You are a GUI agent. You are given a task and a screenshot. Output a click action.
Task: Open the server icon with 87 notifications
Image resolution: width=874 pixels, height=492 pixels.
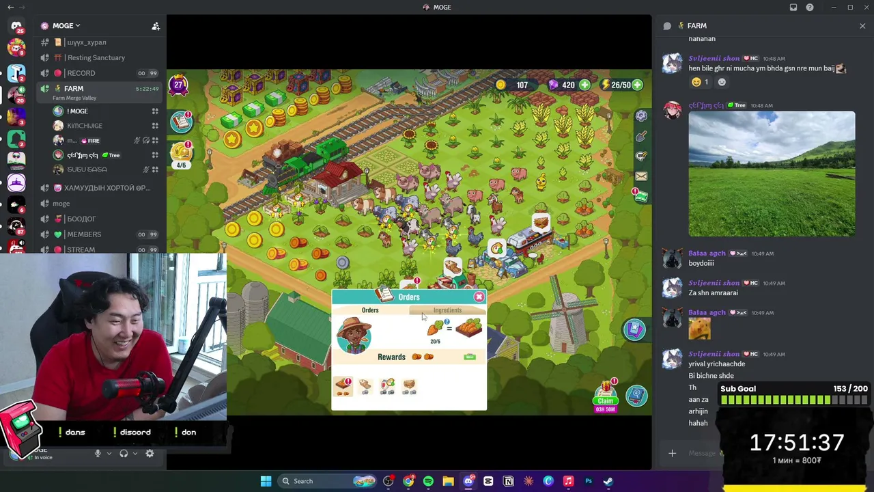pyautogui.click(x=16, y=226)
